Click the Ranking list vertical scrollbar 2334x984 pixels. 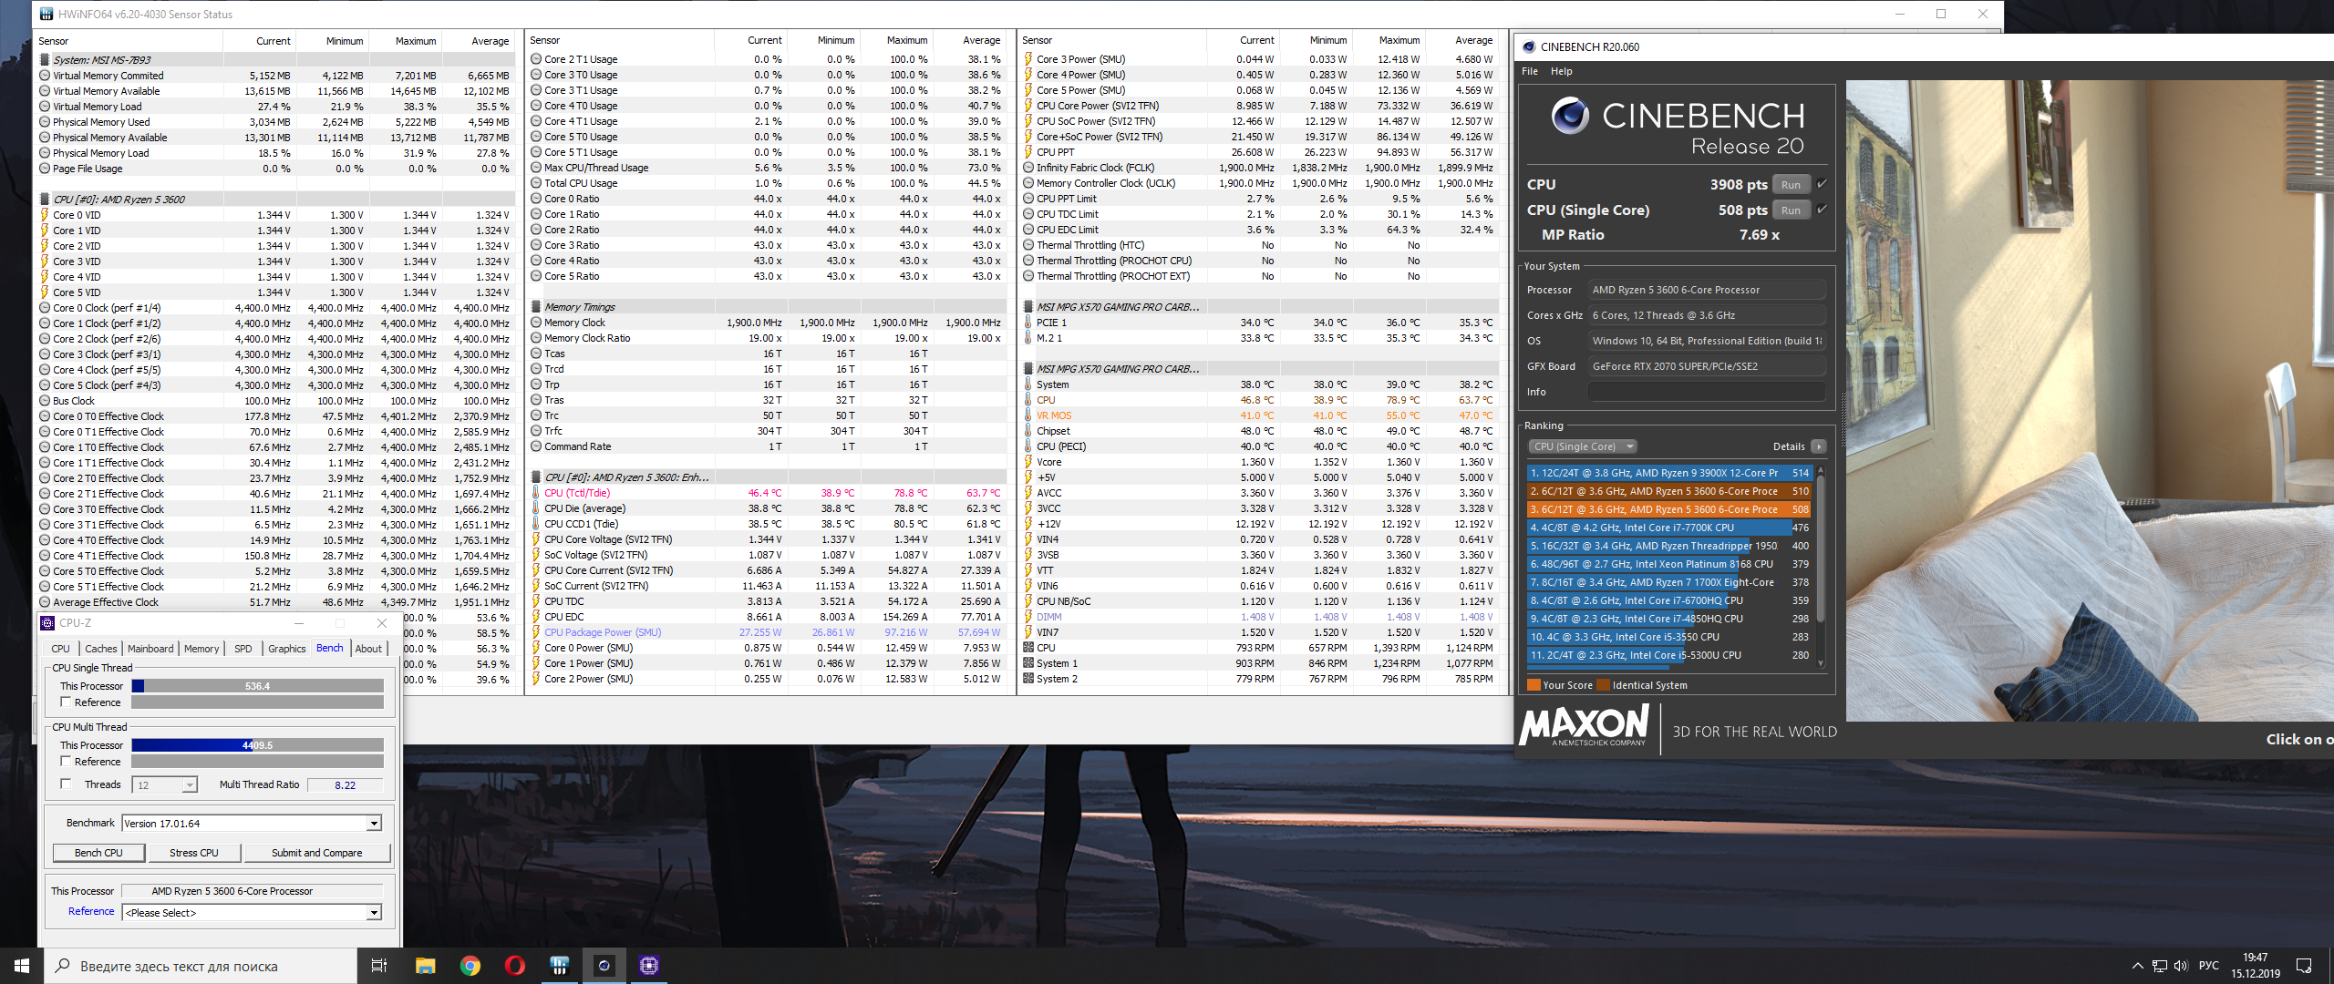coord(1821,547)
